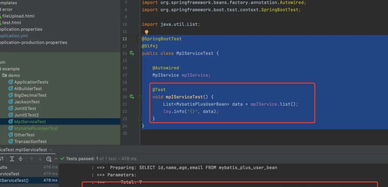This screenshot has height=187, width=388.
Task: Click the sort tests toolbar icon
Action: pyautogui.click(x=2, y=159)
